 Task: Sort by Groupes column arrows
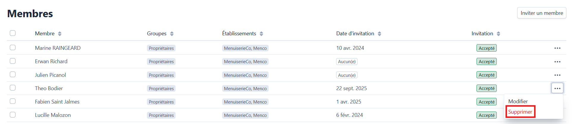pyautogui.click(x=172, y=34)
